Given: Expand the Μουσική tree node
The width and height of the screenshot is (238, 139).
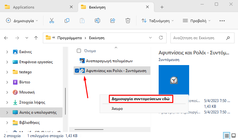Looking at the screenshot, I should coord(7,92).
